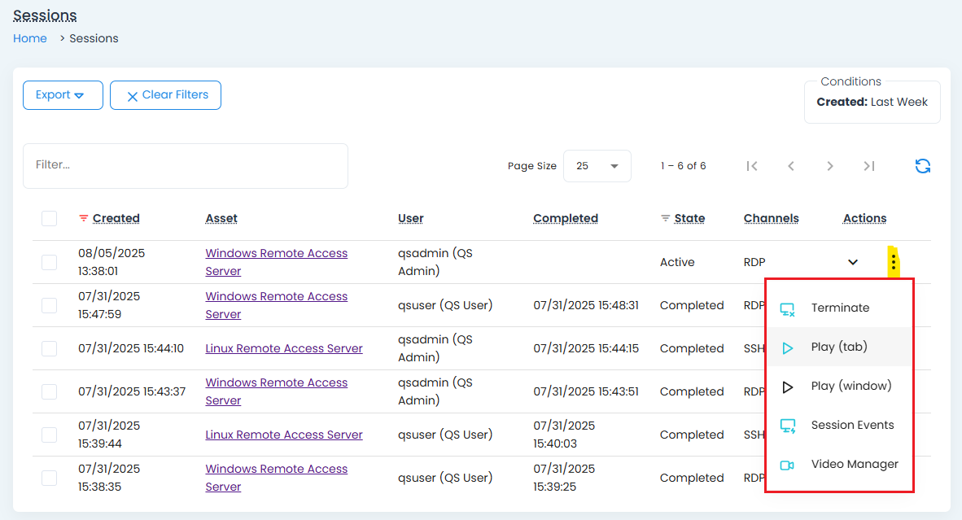This screenshot has height=520, width=962.
Task: Open the Page Size dropdown
Action: click(x=597, y=166)
